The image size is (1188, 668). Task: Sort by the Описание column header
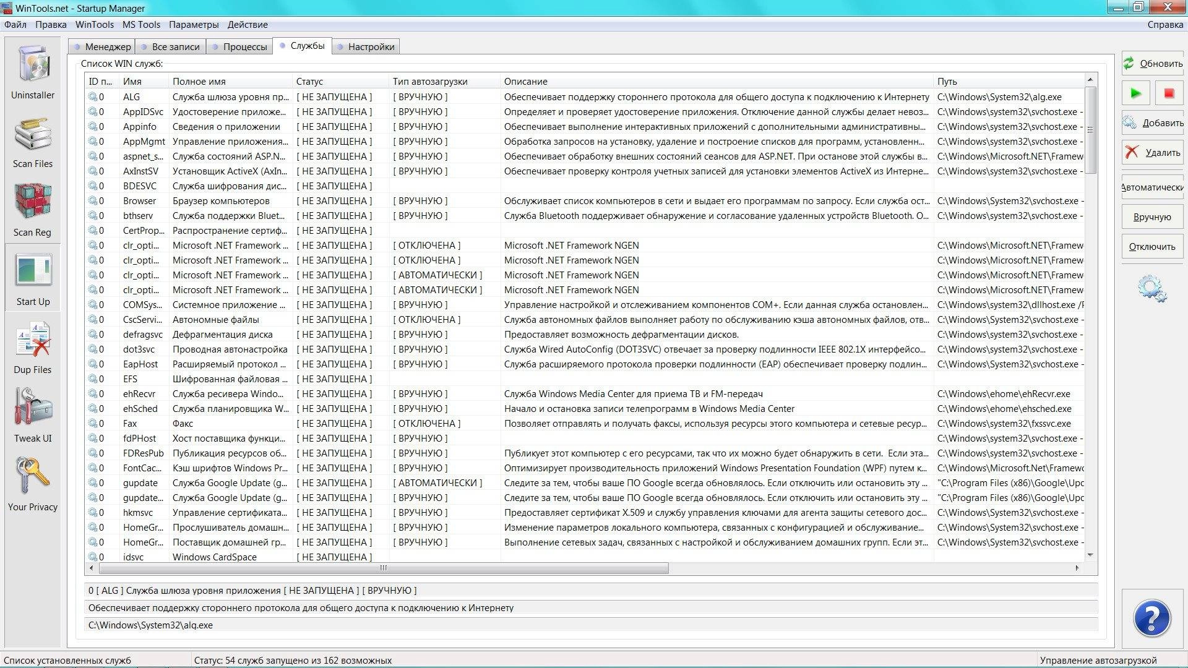[717, 82]
